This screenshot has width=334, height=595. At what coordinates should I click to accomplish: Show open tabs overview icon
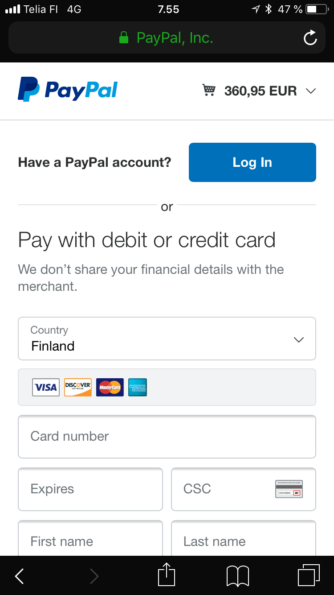(x=309, y=575)
